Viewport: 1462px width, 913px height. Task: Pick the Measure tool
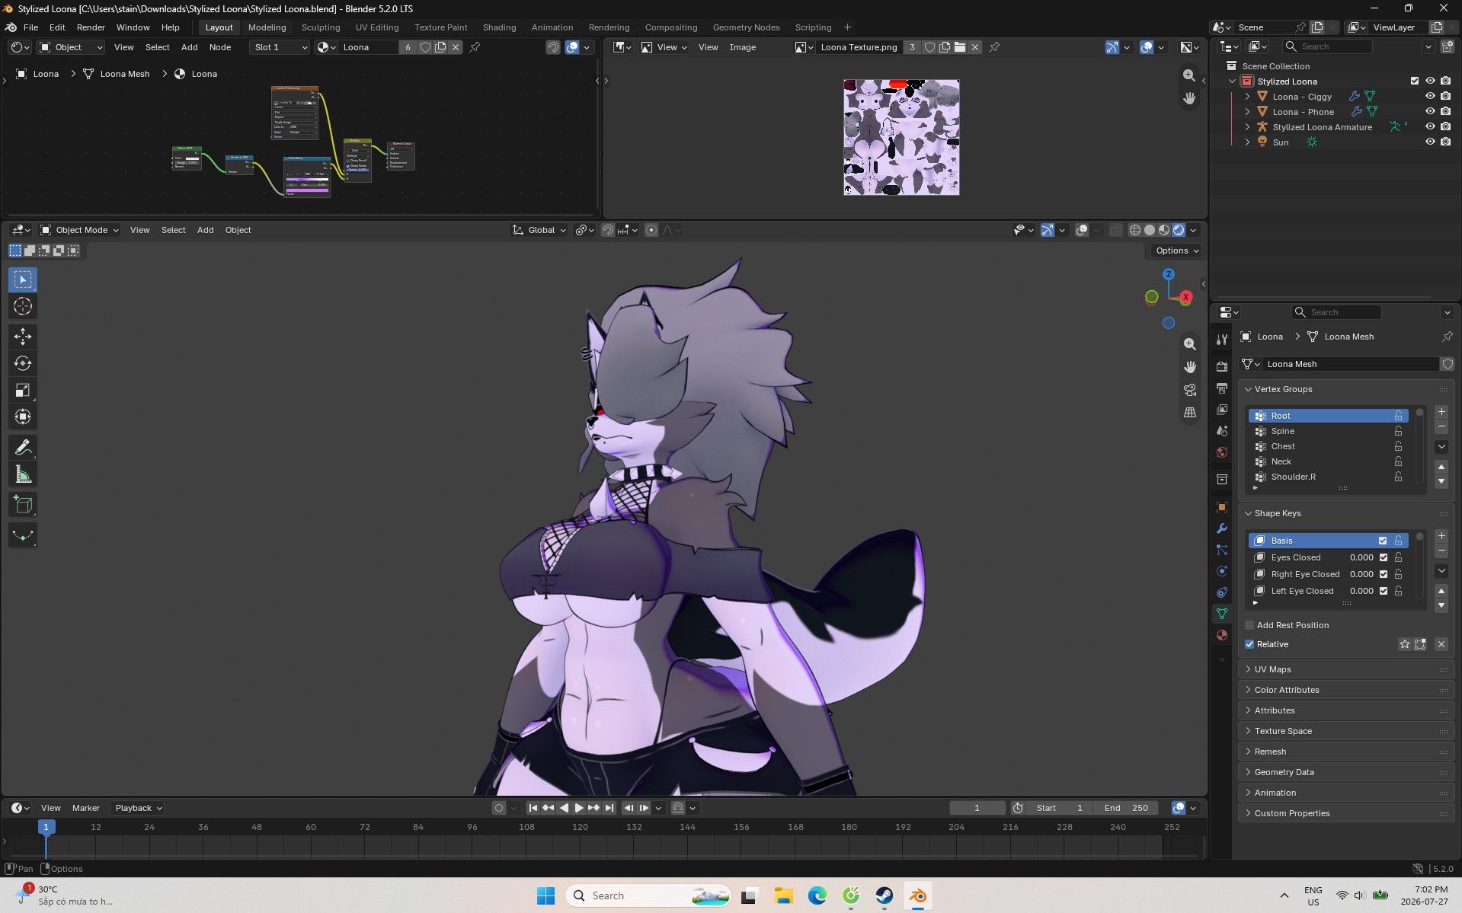click(23, 475)
